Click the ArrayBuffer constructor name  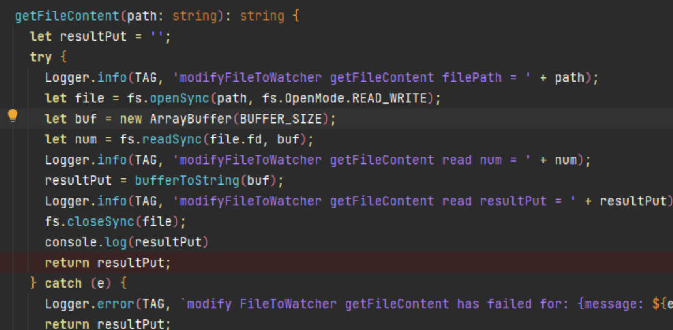(191, 119)
